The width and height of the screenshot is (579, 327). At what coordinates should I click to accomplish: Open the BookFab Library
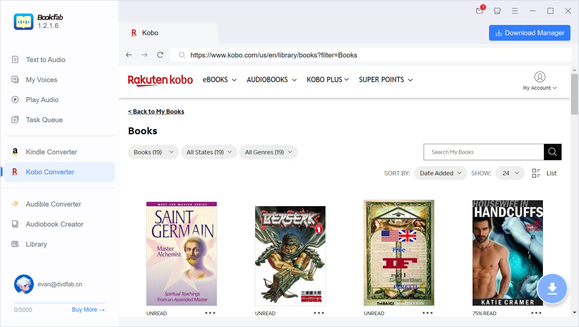[x=36, y=244]
